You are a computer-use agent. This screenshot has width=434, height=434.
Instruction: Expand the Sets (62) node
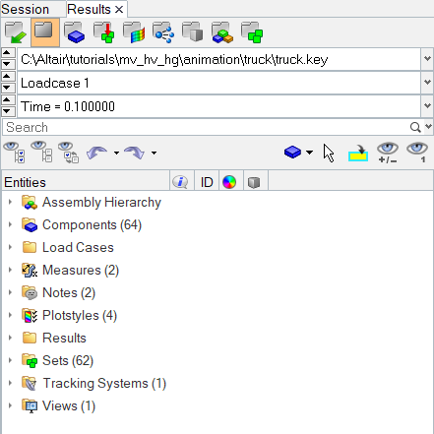pyautogui.click(x=10, y=360)
